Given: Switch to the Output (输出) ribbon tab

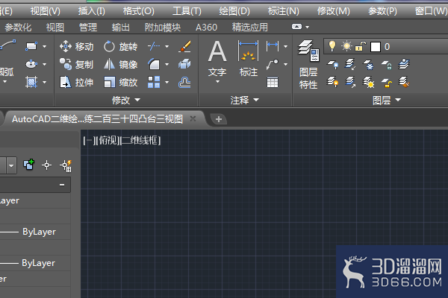Looking at the screenshot, I should pos(121,28).
